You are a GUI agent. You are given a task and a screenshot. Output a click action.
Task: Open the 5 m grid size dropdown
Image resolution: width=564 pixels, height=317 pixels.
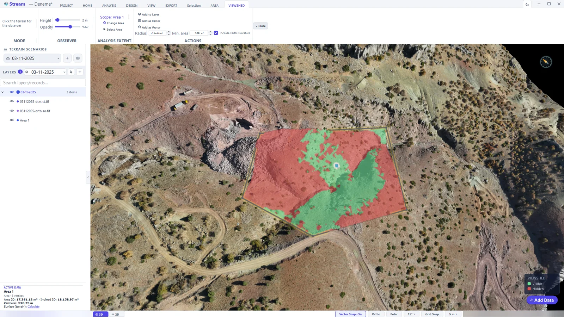(453, 314)
